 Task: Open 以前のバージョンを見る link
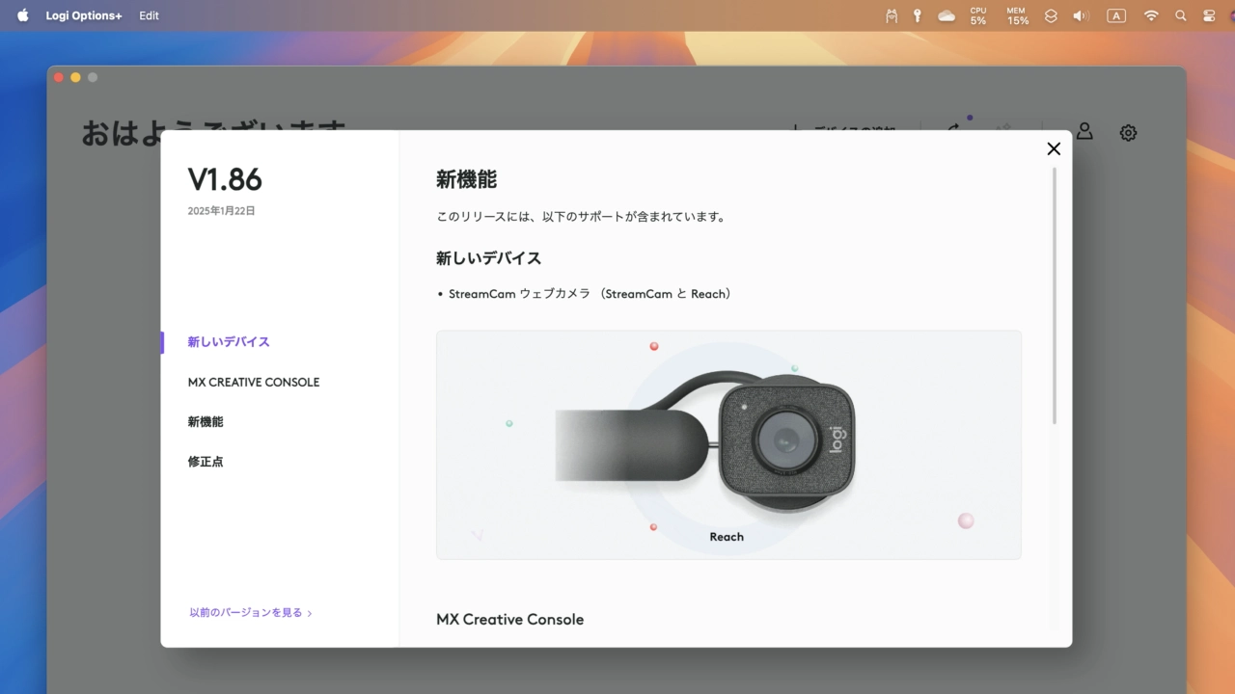[x=251, y=612]
